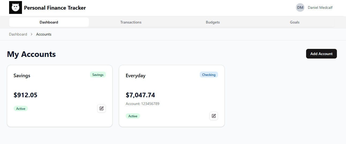Edit the Savings account
Viewport: 346px width, 144px height.
101,108
